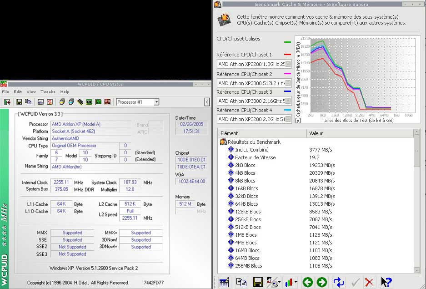Select the 8kB Blocs result row

click(316, 181)
